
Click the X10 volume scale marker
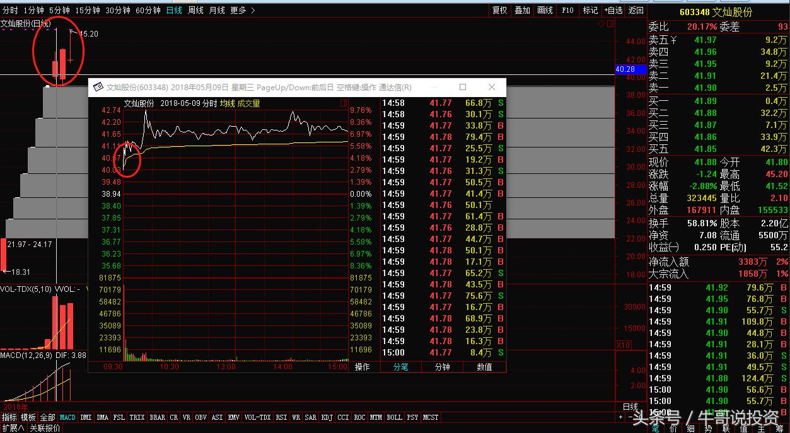tap(623, 345)
